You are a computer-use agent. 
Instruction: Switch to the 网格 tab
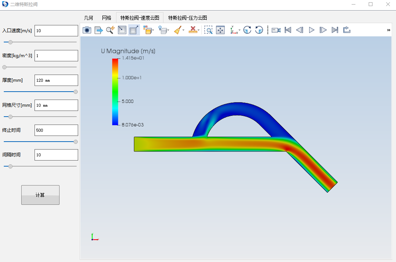click(107, 18)
